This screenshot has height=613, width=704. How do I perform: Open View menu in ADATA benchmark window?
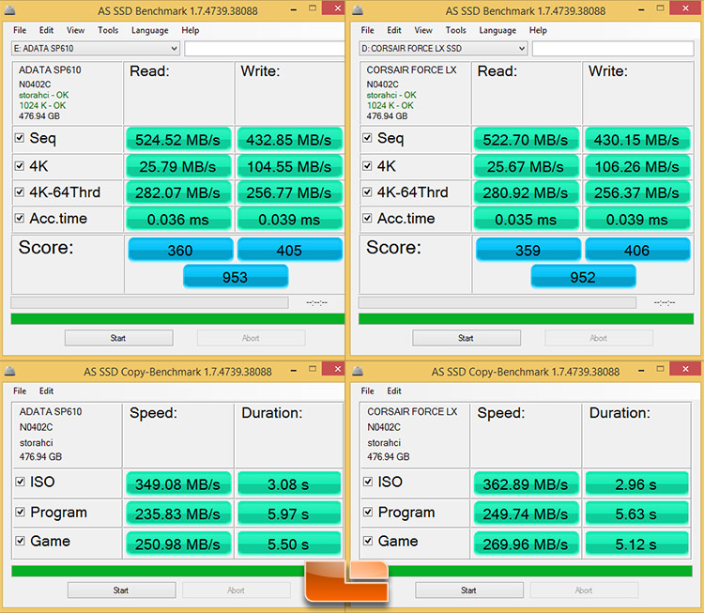tap(75, 30)
